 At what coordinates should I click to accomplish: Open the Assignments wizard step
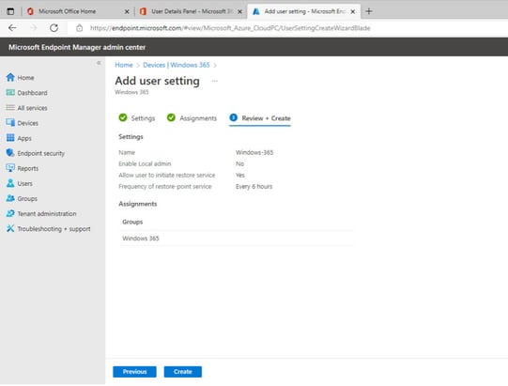point(192,118)
